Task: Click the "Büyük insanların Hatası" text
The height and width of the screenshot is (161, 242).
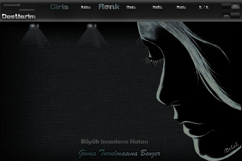Action: tap(115, 141)
